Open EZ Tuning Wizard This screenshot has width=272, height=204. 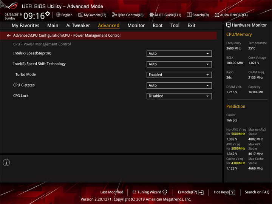[x=150, y=192]
